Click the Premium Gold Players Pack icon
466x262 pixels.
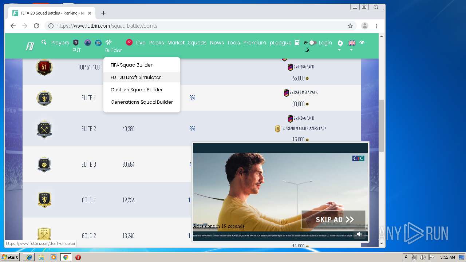277,128
